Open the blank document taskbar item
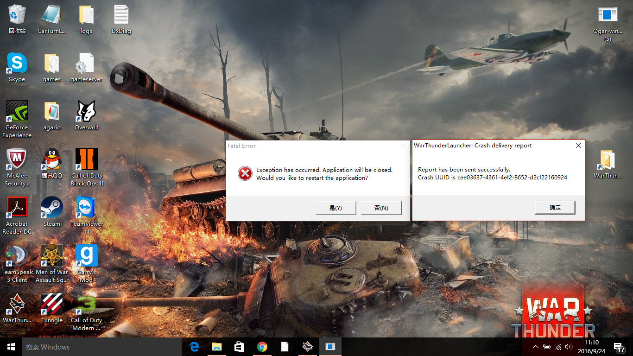This screenshot has height=356, width=633. click(285, 347)
